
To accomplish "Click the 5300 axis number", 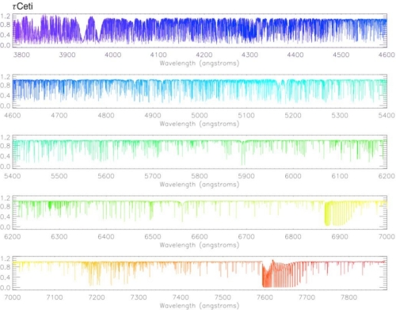I will coord(340,116).
